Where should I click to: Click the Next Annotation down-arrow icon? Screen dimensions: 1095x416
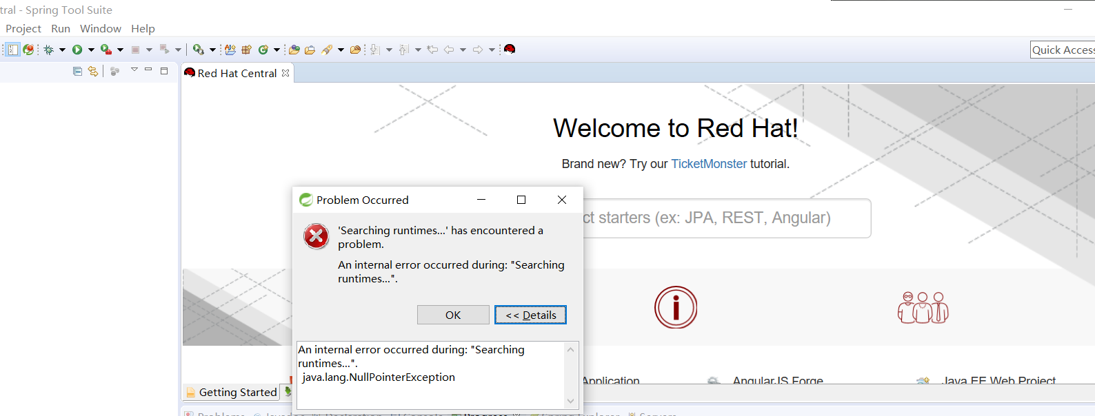pyautogui.click(x=374, y=50)
